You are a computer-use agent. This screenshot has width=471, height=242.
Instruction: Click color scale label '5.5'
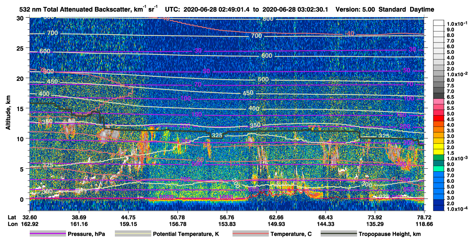450,108
